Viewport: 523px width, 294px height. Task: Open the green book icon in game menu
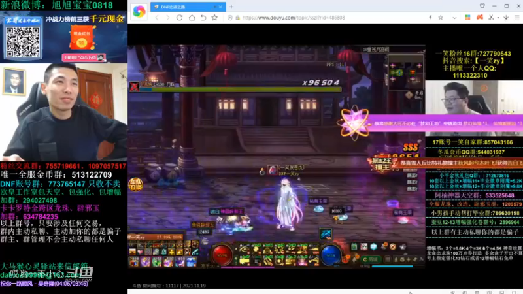[354, 247]
